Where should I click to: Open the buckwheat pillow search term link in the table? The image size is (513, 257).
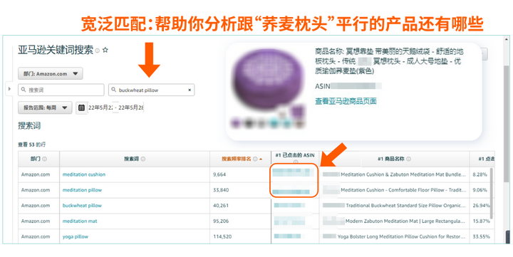click(82, 206)
